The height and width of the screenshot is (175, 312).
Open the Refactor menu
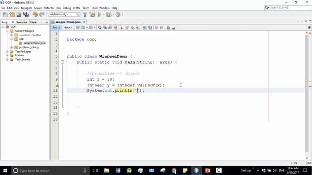[49, 8]
